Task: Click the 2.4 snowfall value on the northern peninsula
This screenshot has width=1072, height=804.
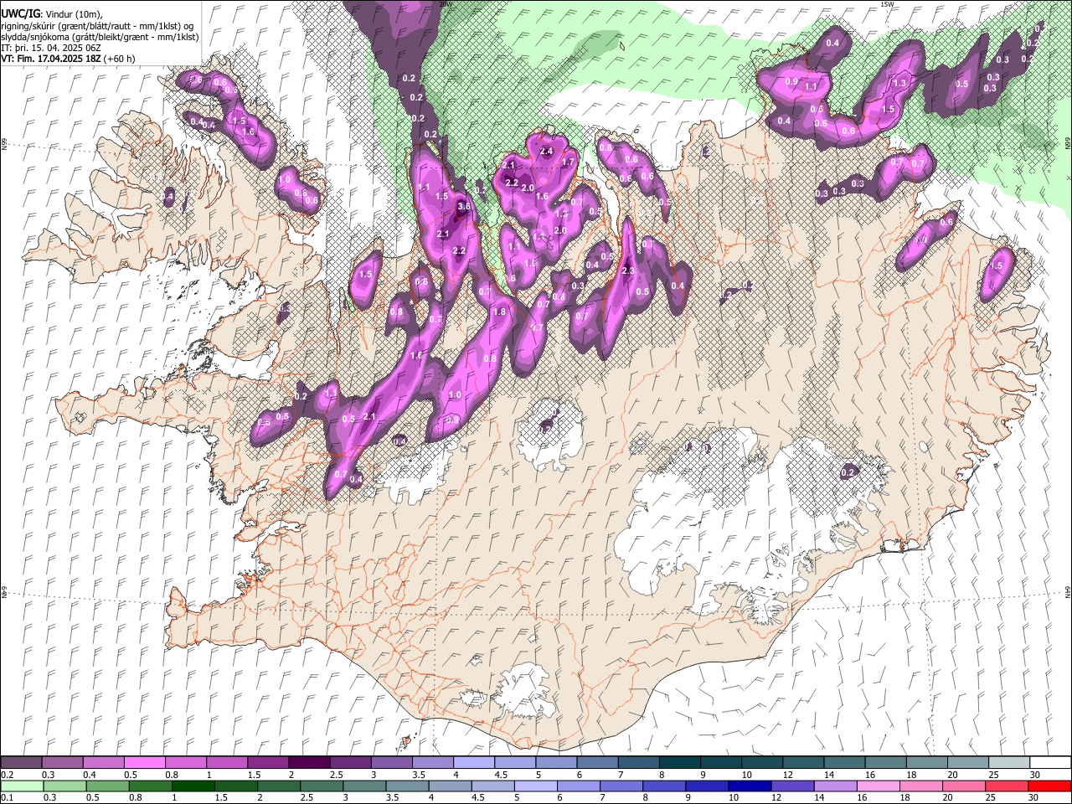Action: pyautogui.click(x=547, y=152)
